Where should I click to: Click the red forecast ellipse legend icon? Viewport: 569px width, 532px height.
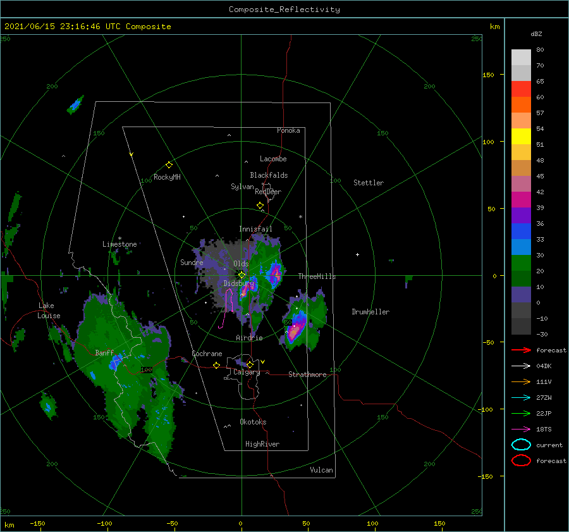(x=521, y=461)
